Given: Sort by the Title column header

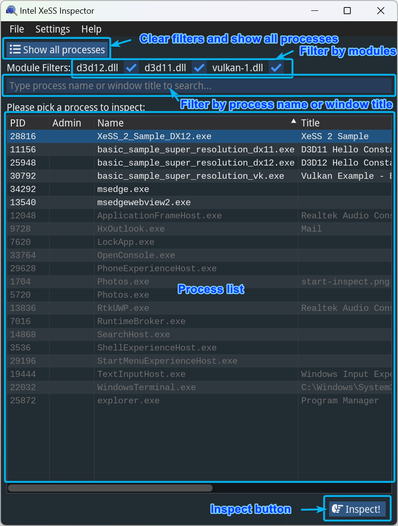Looking at the screenshot, I should point(310,123).
